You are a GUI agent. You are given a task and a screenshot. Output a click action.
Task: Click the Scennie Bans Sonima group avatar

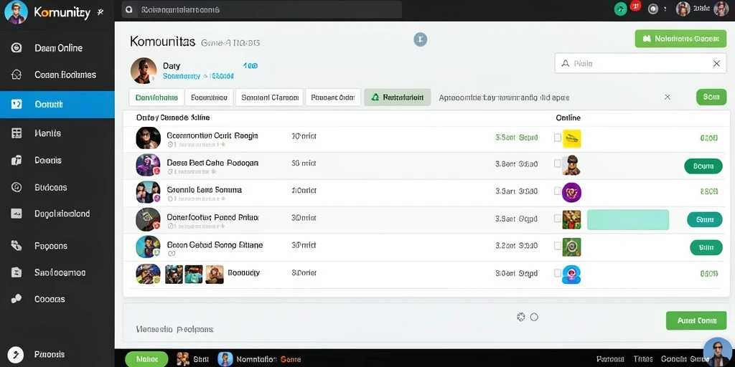[x=148, y=192]
